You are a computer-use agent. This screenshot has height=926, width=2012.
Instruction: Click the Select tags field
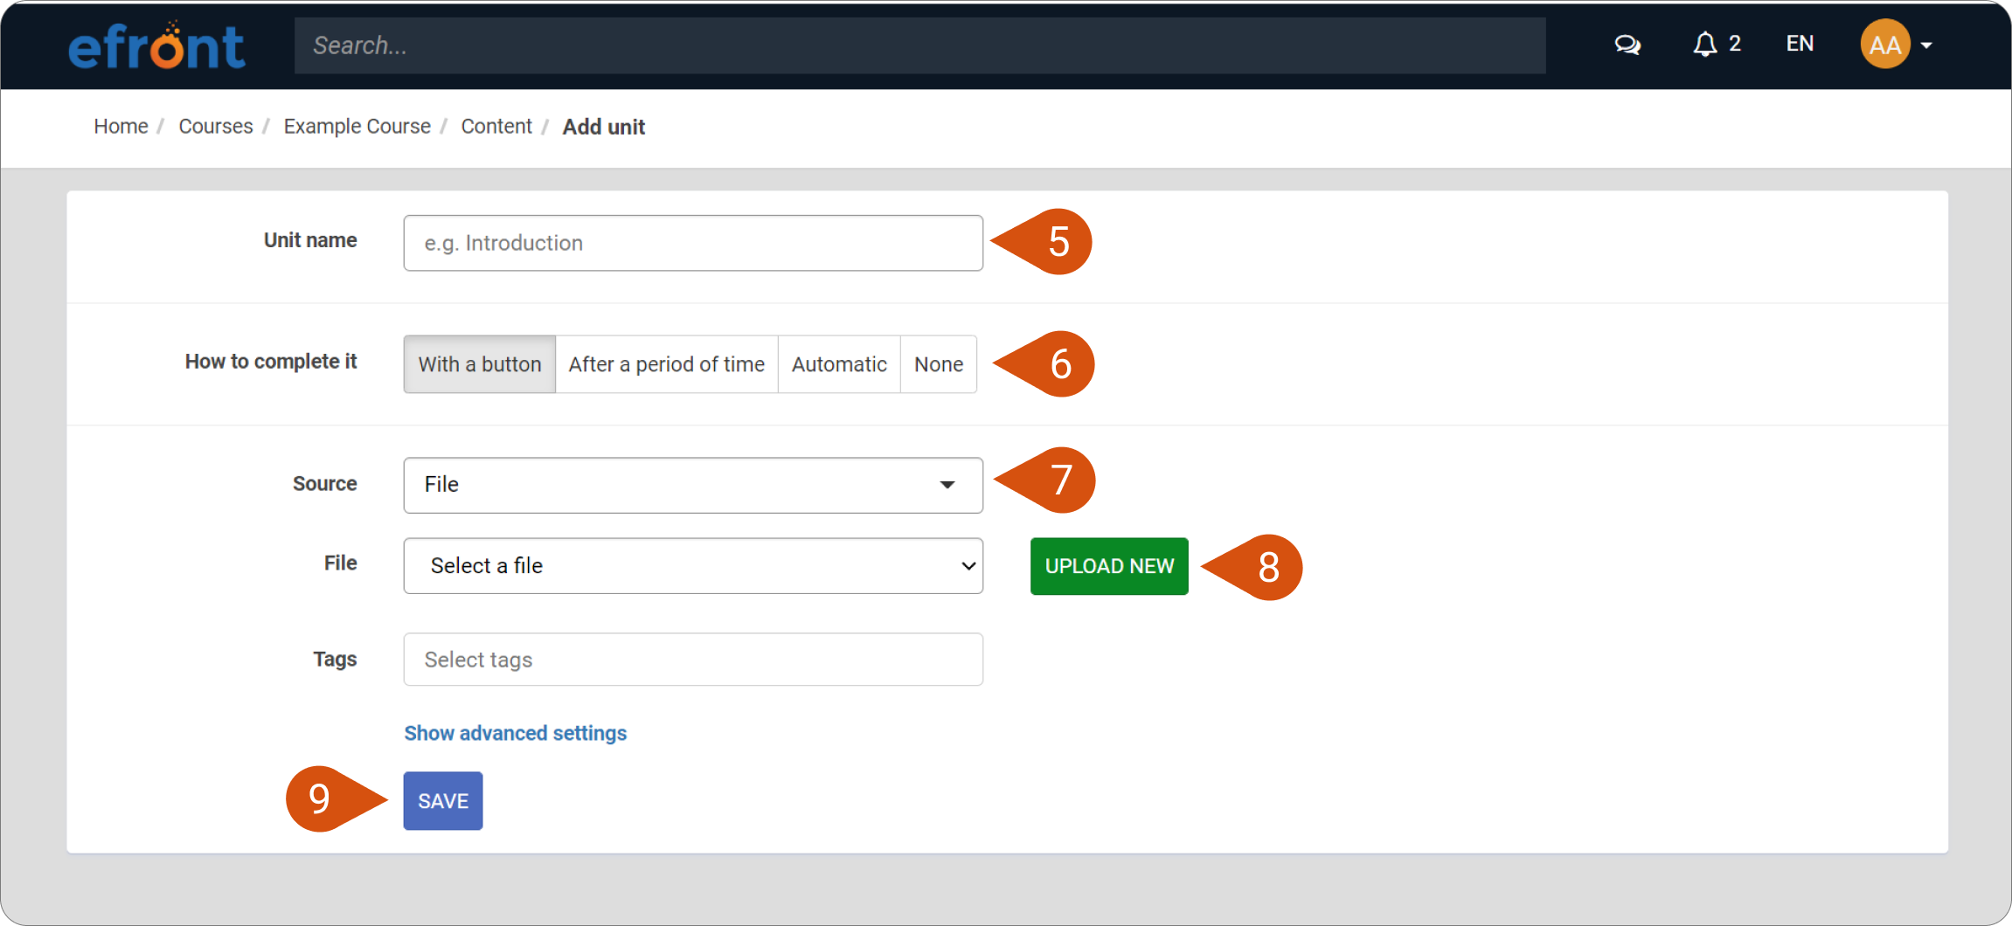(x=692, y=659)
